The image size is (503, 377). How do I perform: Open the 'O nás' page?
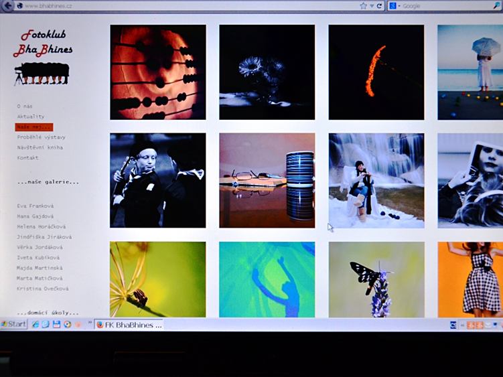[x=25, y=106]
